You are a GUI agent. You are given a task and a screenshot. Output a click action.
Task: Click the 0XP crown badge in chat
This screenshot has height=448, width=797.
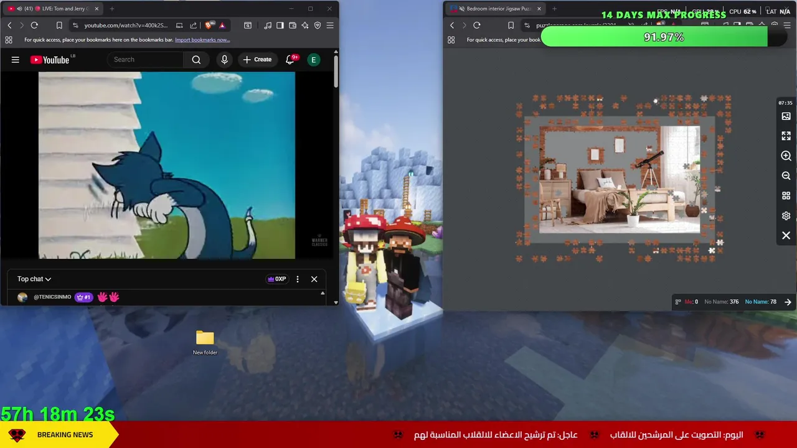point(276,279)
